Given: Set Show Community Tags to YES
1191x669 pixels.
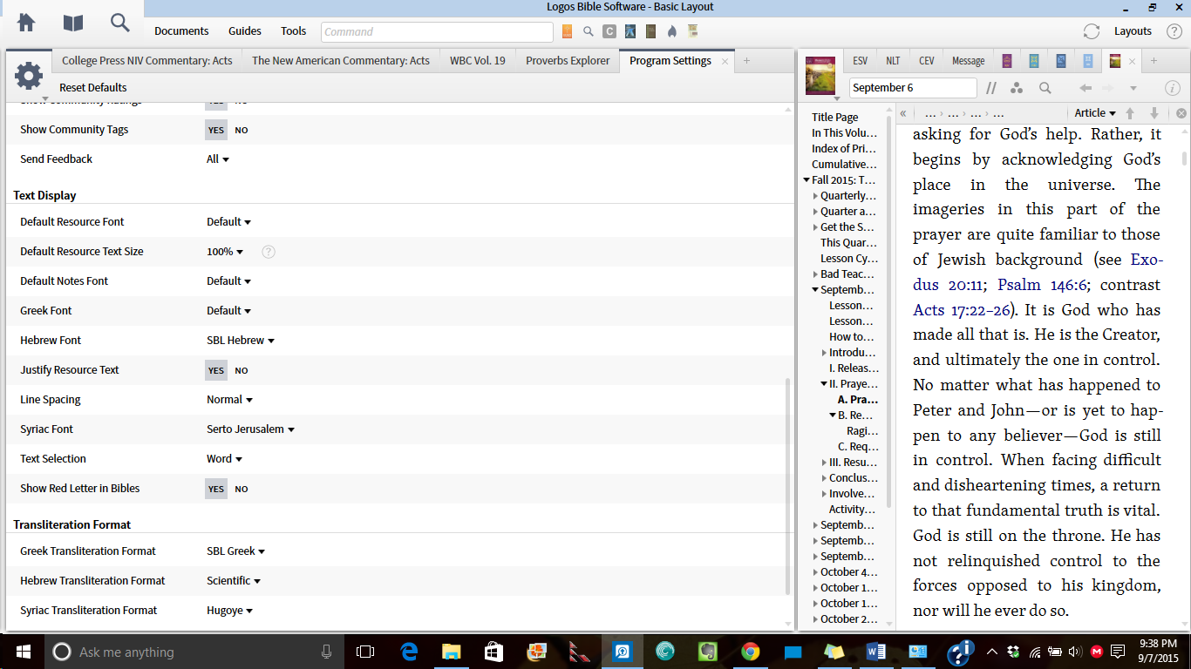Looking at the screenshot, I should point(216,130).
